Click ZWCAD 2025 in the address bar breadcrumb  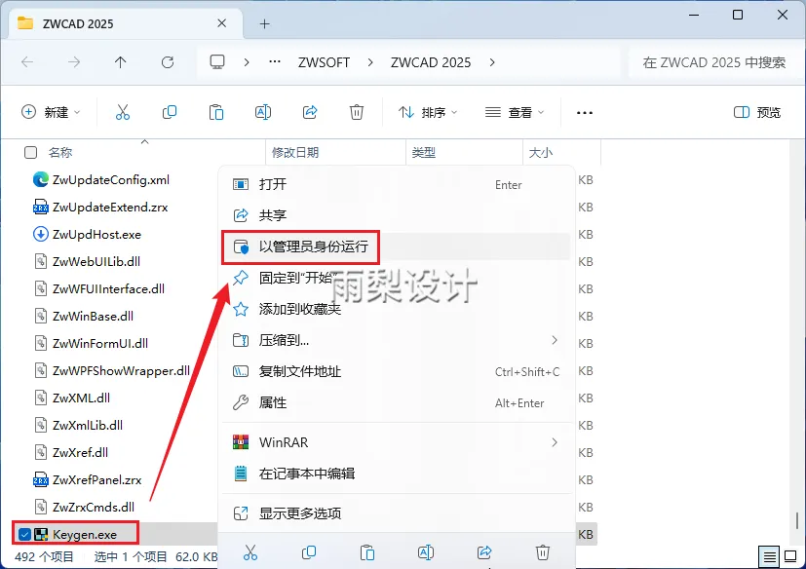pos(431,62)
